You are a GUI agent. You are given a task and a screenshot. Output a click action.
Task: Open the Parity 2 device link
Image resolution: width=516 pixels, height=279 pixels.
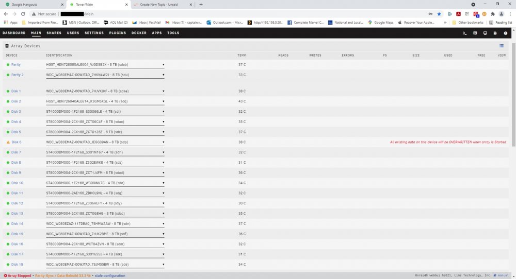pyautogui.click(x=18, y=75)
